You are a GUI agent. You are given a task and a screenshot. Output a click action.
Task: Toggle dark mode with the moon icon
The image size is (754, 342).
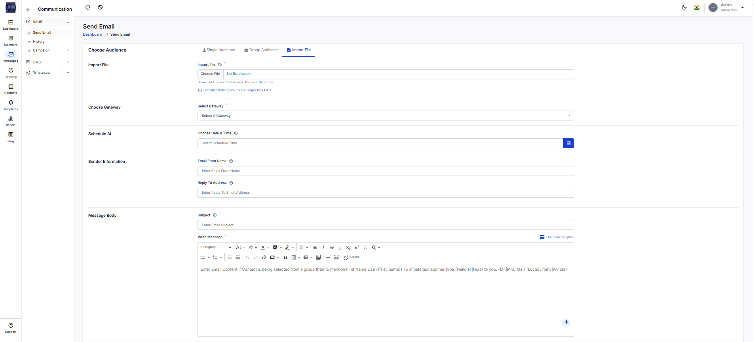(x=684, y=8)
